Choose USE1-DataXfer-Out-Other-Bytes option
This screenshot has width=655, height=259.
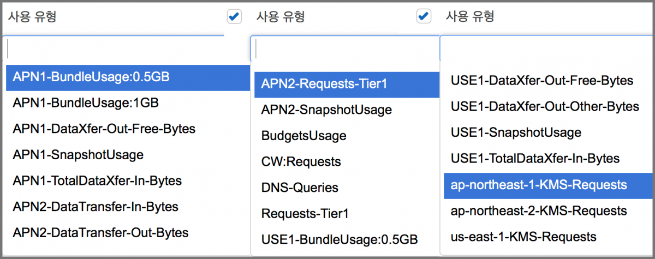(544, 106)
